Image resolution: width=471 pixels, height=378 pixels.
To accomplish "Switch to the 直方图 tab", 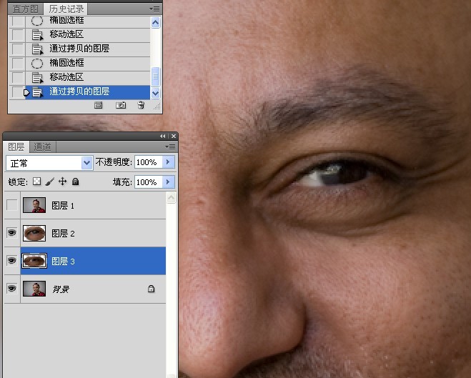I will click(x=26, y=9).
